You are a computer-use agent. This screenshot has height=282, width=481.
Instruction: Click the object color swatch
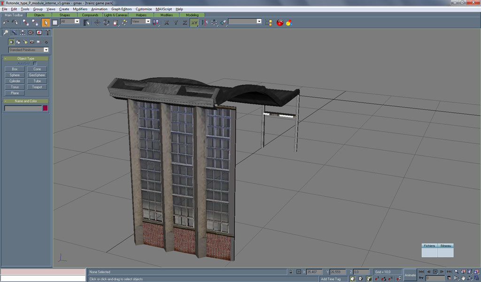pyautogui.click(x=45, y=108)
